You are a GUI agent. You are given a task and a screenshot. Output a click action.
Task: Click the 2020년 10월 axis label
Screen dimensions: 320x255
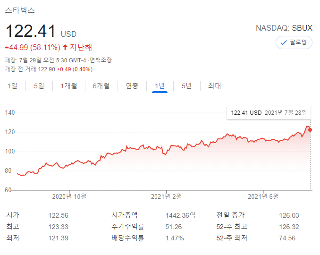pyautogui.click(x=69, y=196)
